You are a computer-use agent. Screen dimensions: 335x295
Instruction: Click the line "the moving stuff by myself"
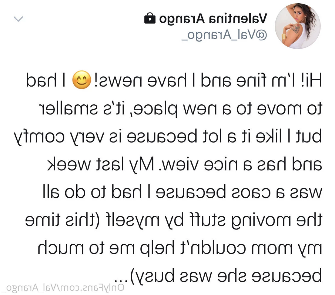coord(174,220)
